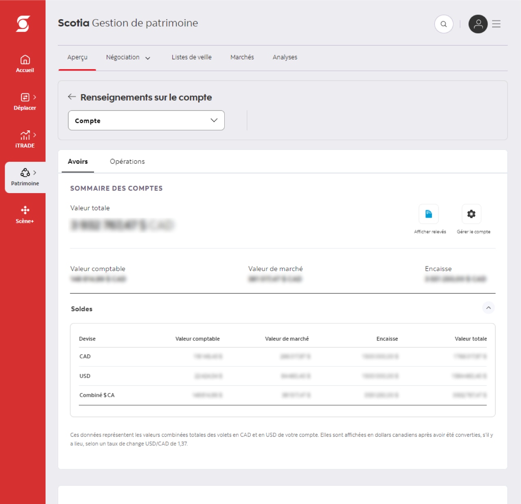This screenshot has width=521, height=504.
Task: Switch to the Opérations tab
Action: (127, 161)
